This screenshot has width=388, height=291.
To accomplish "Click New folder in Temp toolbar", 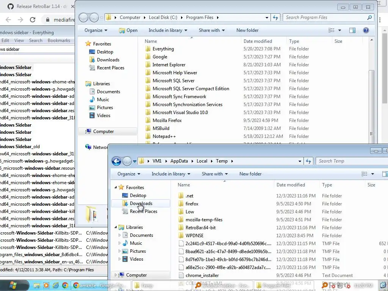I will tap(250, 174).
